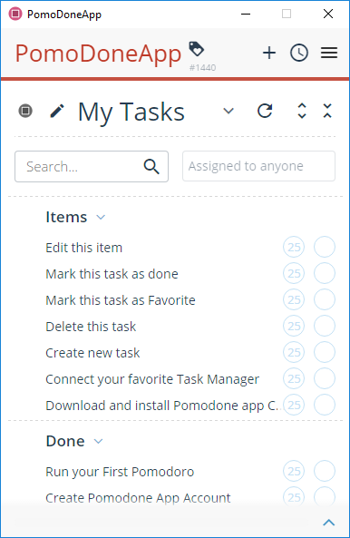
Task: Close the PomoDoneApp window
Action: [x=328, y=15]
